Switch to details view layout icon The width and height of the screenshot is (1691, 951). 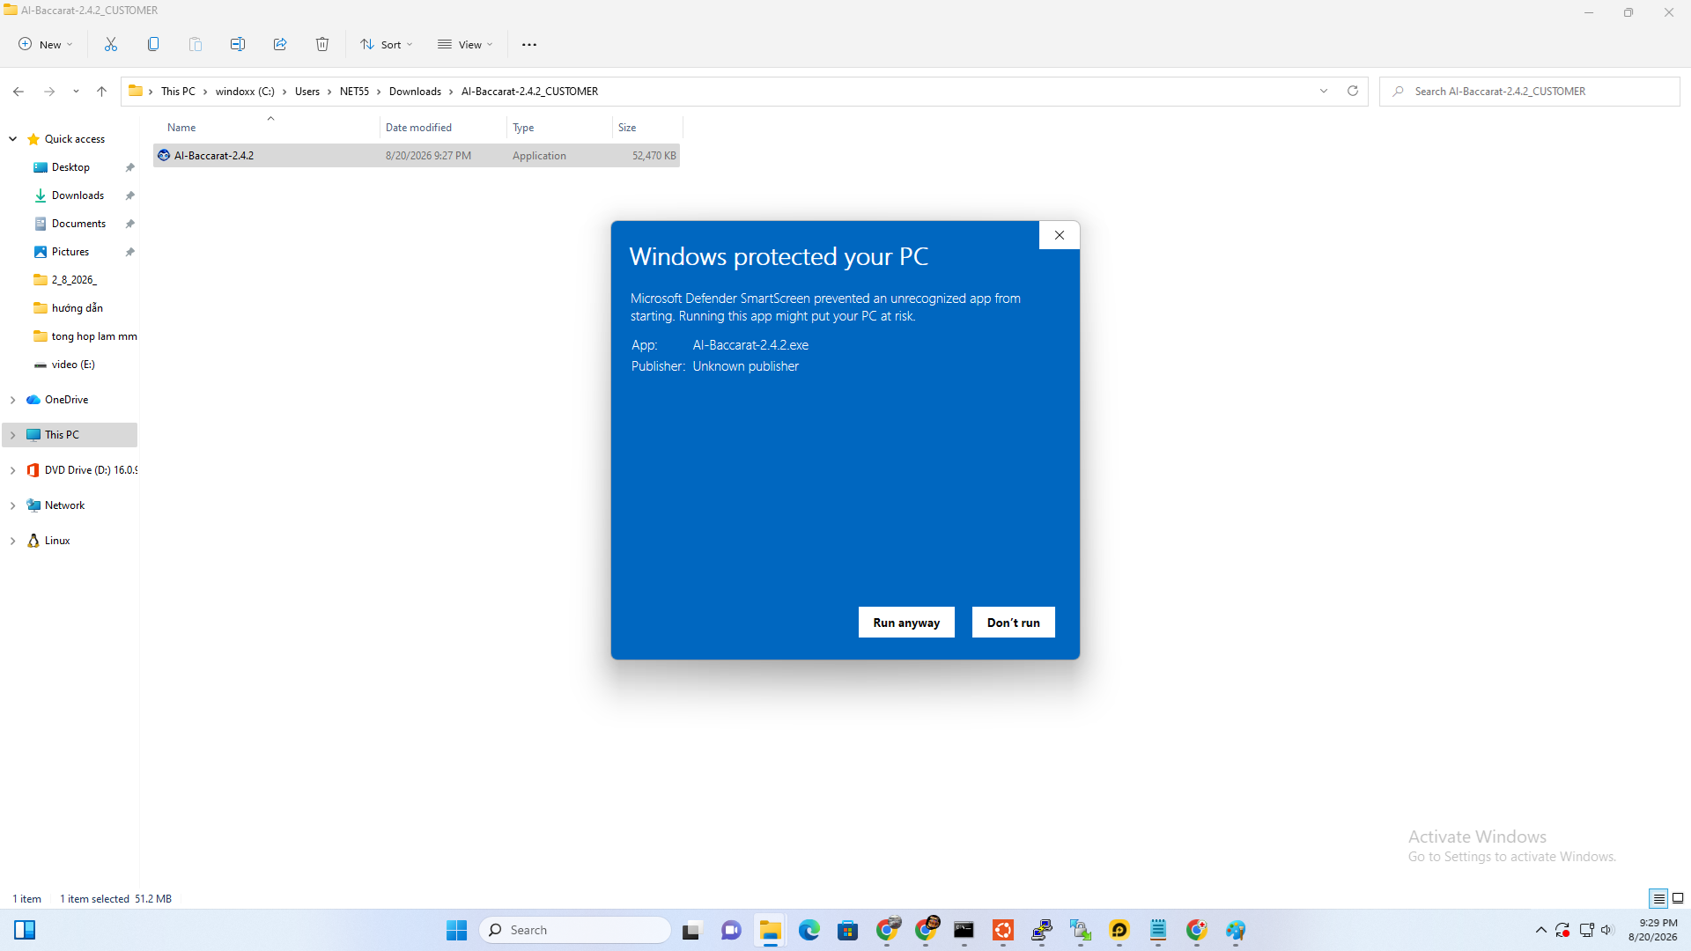coord(1658,898)
